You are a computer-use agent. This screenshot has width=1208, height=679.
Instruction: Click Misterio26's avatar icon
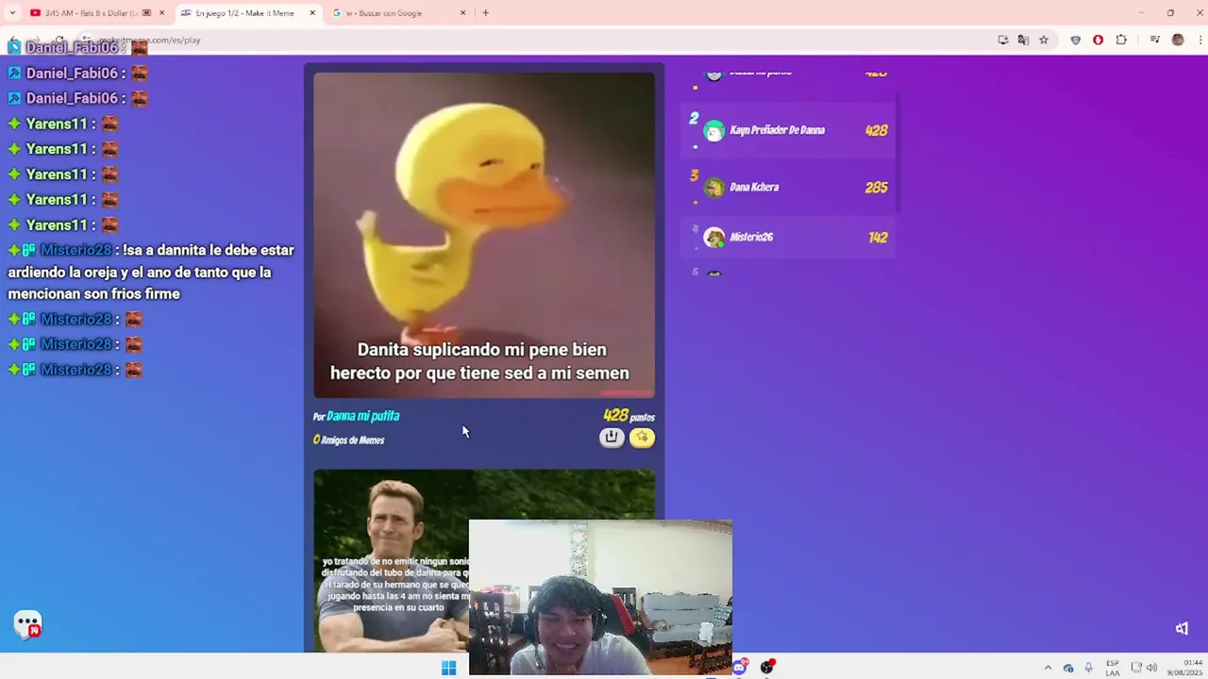pos(714,238)
